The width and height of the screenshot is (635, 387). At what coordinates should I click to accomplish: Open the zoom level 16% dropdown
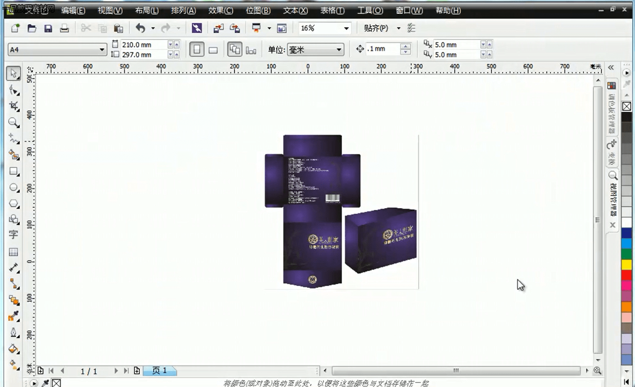pyautogui.click(x=346, y=28)
